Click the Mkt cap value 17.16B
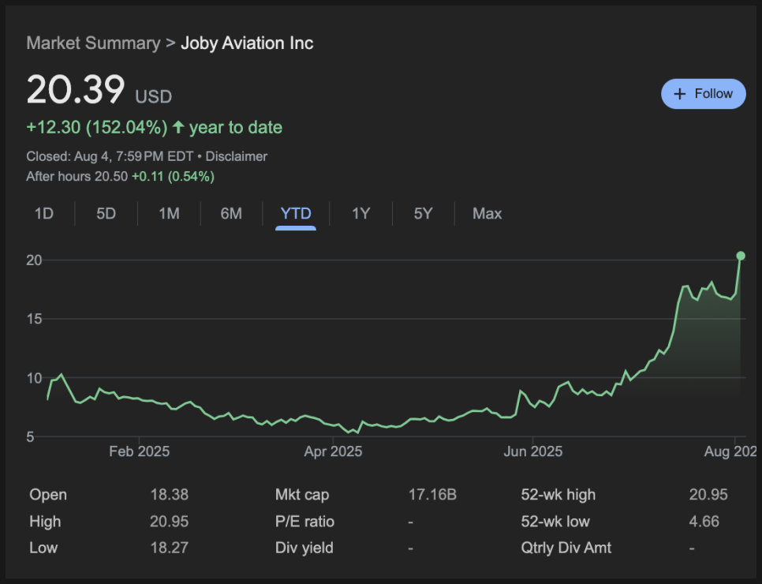Image resolution: width=762 pixels, height=584 pixels. 432,495
